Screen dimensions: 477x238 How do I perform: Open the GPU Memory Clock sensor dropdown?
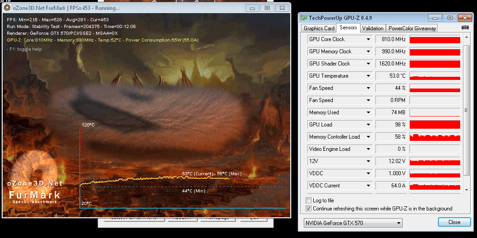(x=368, y=51)
